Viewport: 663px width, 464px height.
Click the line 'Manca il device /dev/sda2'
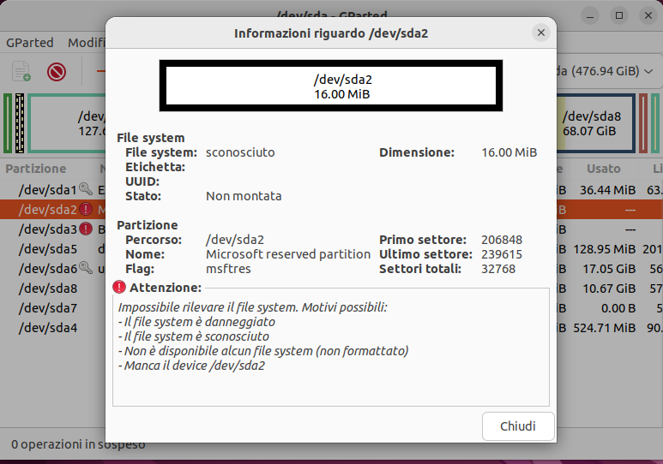[191, 366]
